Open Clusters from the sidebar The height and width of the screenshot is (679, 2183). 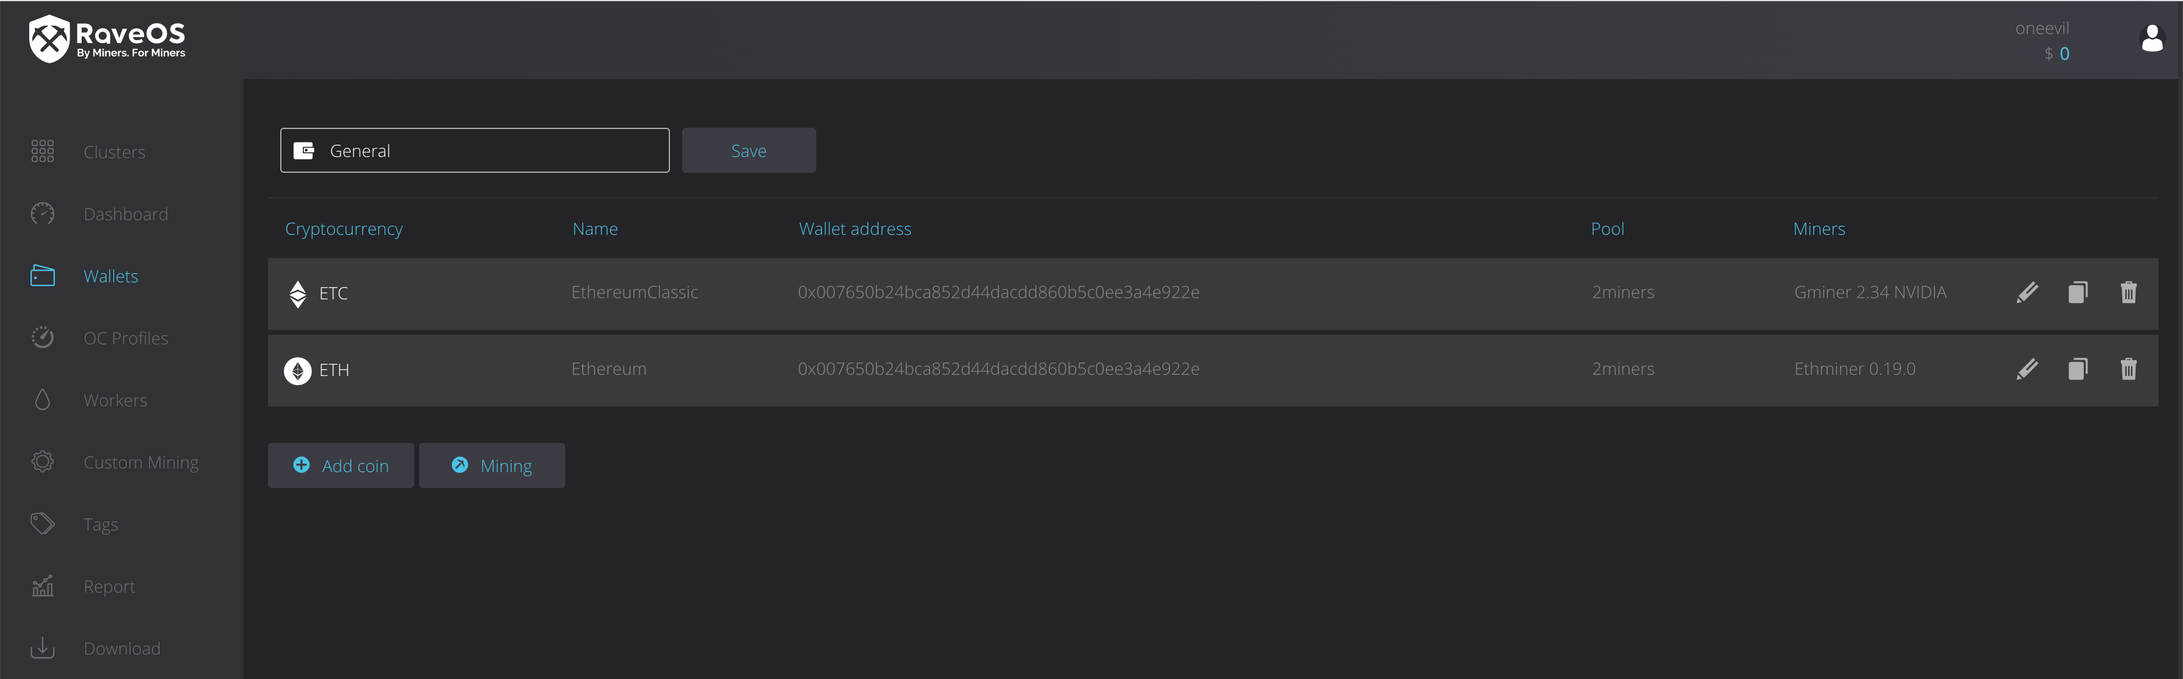tap(113, 152)
